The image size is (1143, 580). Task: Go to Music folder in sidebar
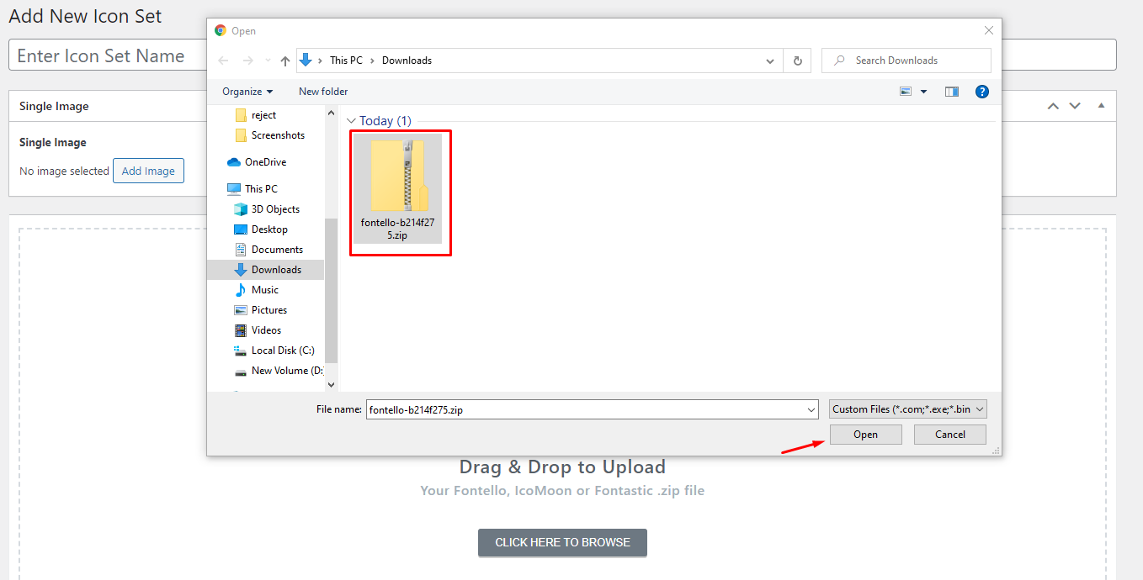coord(264,290)
